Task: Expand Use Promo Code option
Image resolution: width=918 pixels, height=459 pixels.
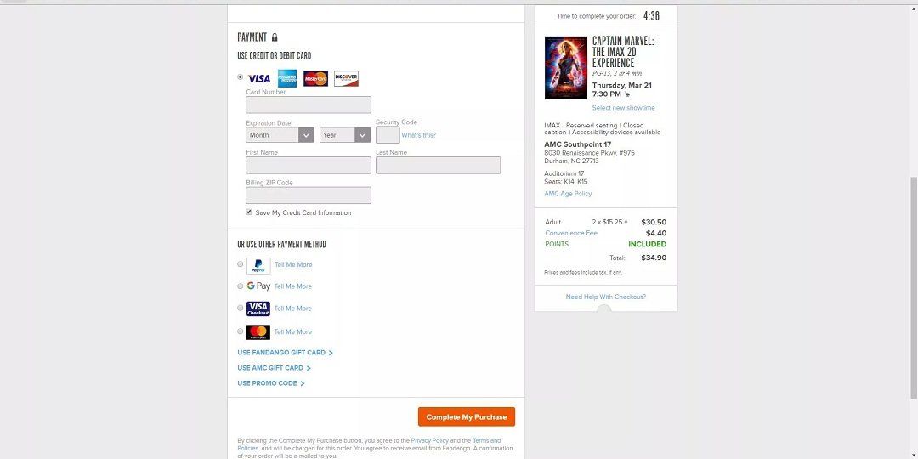Action: (271, 383)
